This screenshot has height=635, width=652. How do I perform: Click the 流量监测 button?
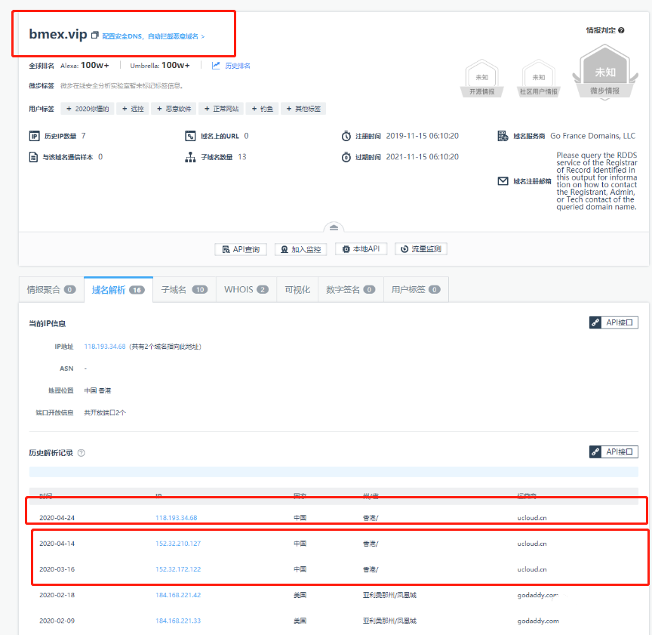coord(421,249)
